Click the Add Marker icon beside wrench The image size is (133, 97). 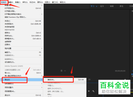(89, 91)
